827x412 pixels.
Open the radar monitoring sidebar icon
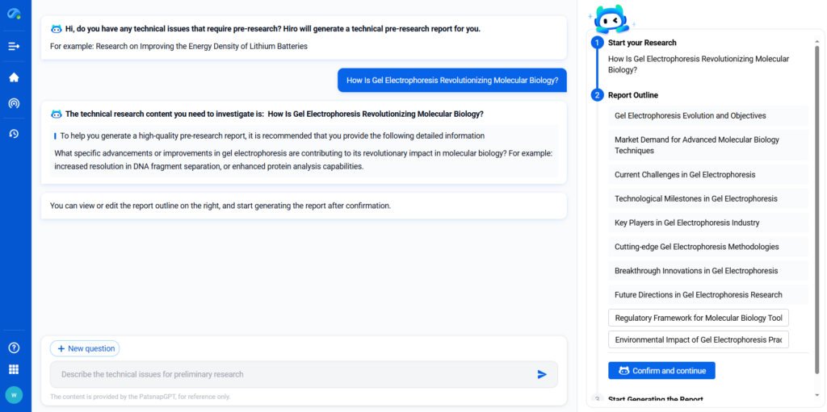[14, 103]
